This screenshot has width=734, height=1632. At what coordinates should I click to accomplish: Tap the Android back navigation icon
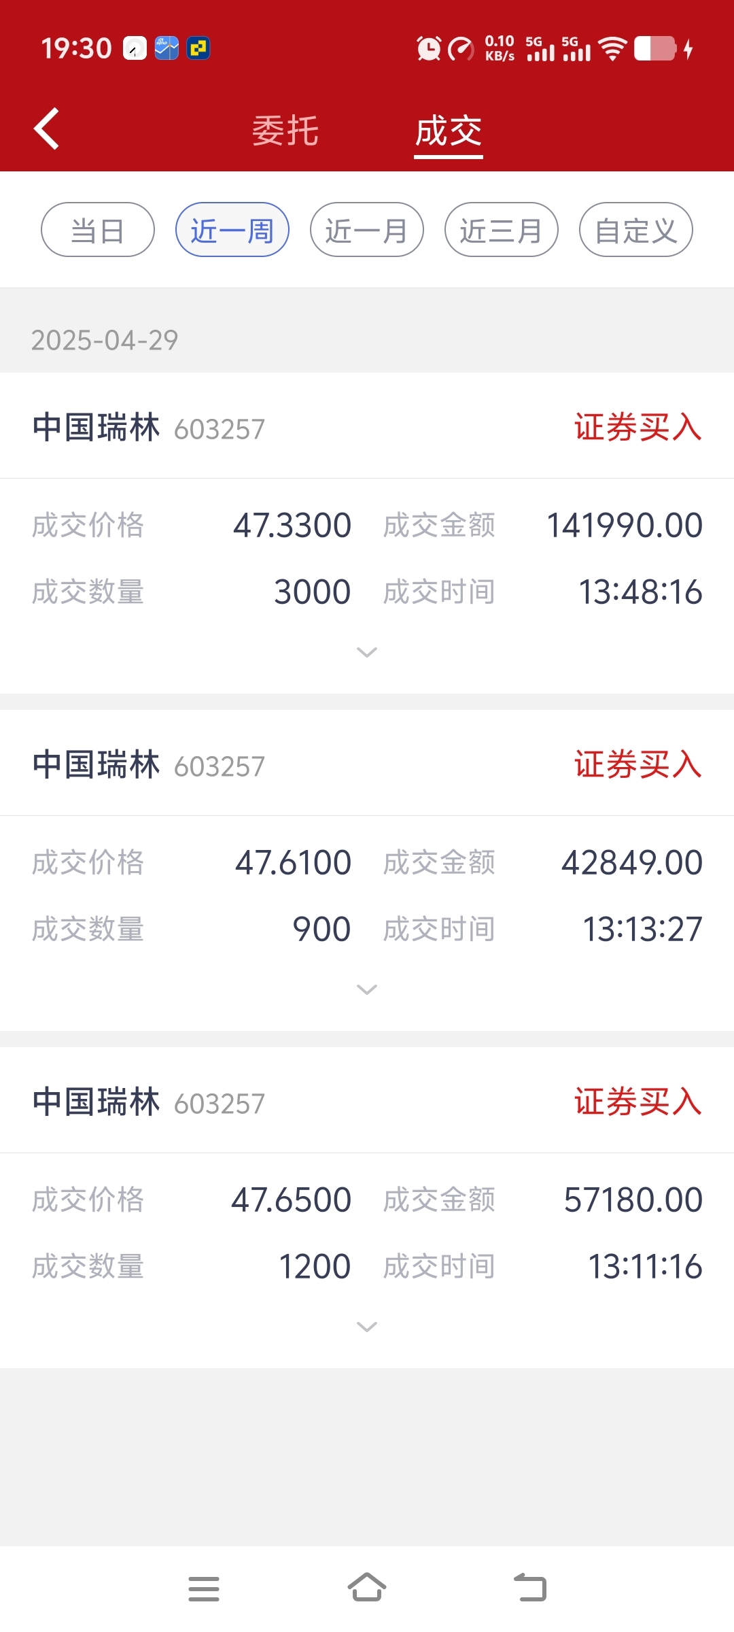pyautogui.click(x=530, y=1588)
